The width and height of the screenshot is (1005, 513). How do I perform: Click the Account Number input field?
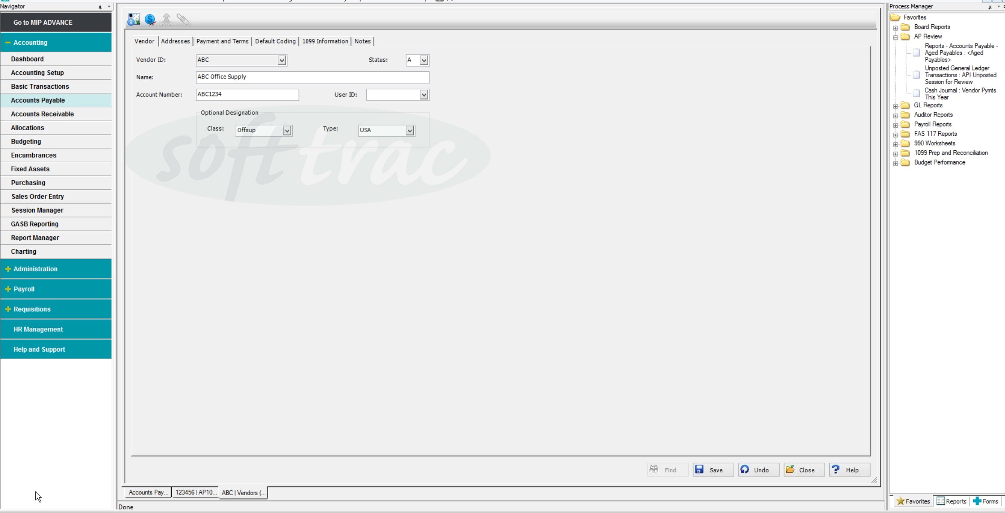coord(247,95)
